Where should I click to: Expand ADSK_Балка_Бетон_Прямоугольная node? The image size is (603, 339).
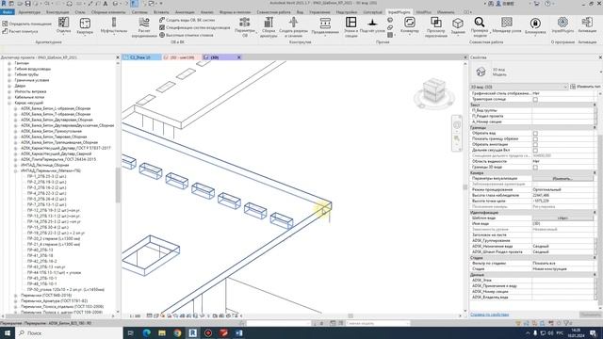[16, 132]
